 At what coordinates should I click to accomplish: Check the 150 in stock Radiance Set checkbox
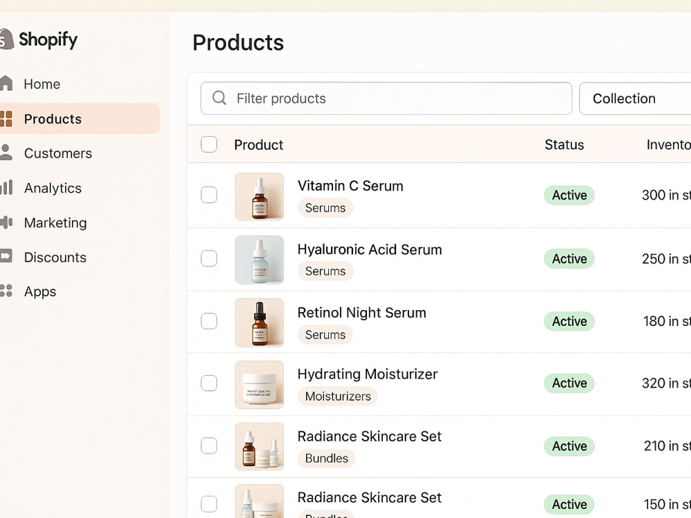coord(209,504)
